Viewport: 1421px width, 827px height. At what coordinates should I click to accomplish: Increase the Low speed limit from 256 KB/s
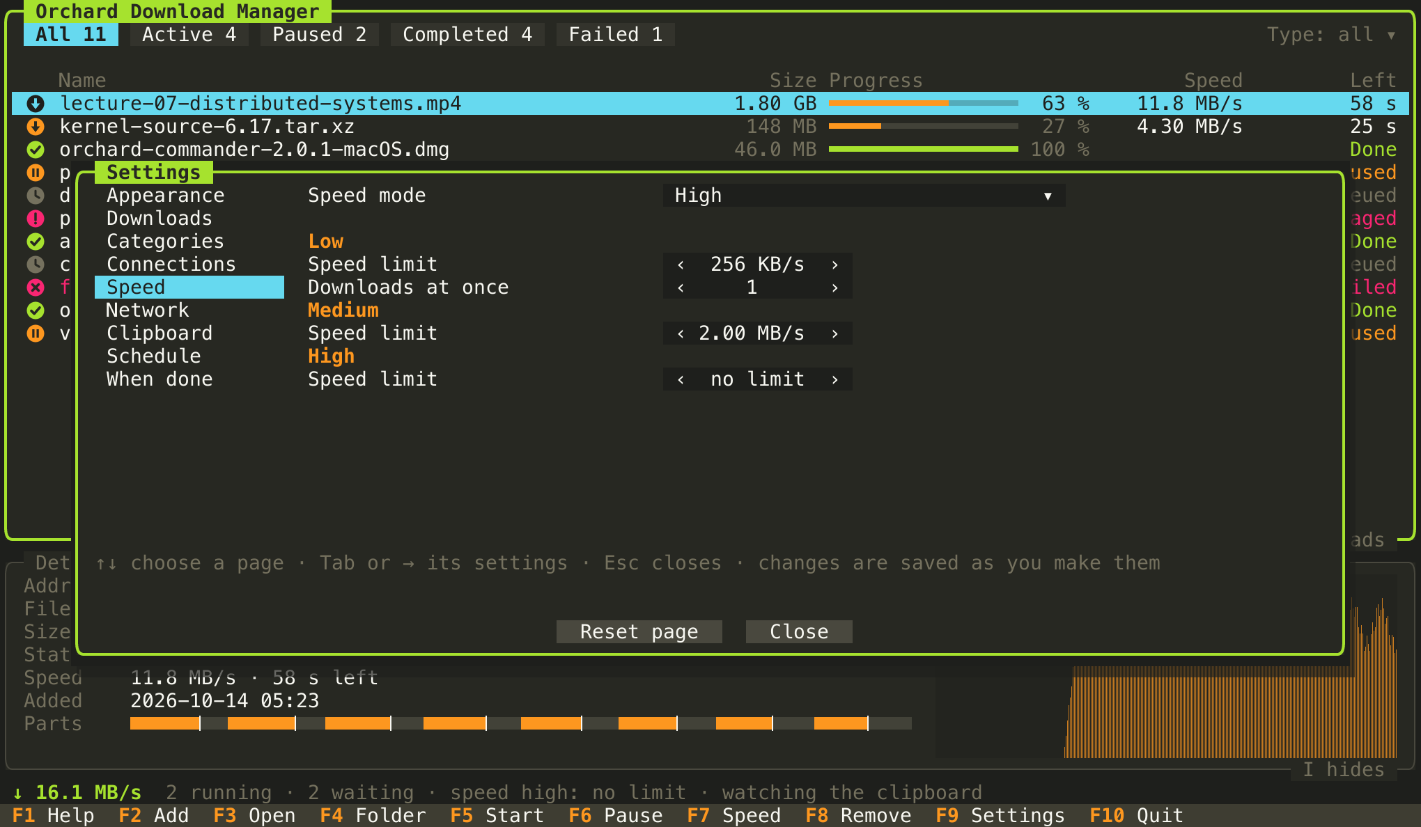point(834,265)
